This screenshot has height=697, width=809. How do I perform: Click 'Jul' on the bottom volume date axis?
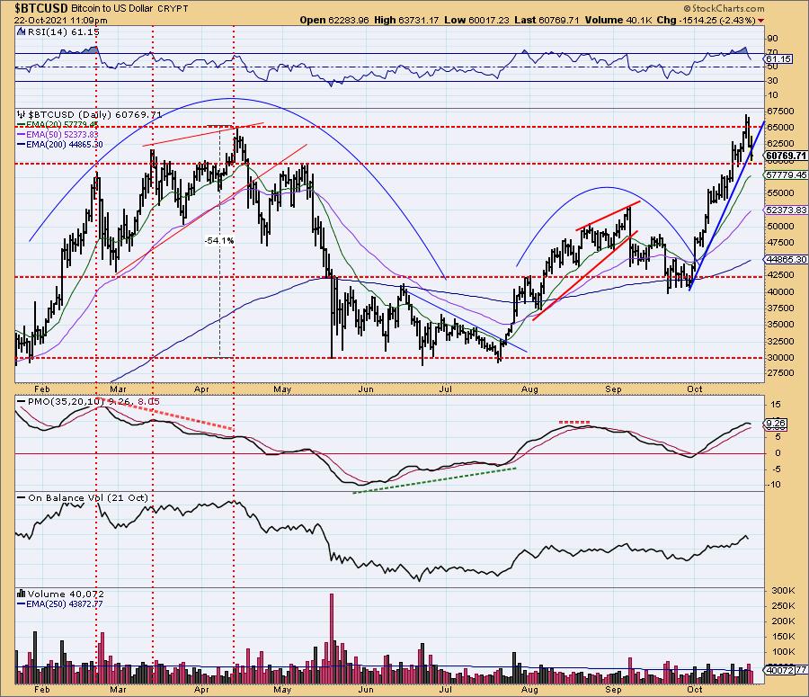[445, 690]
